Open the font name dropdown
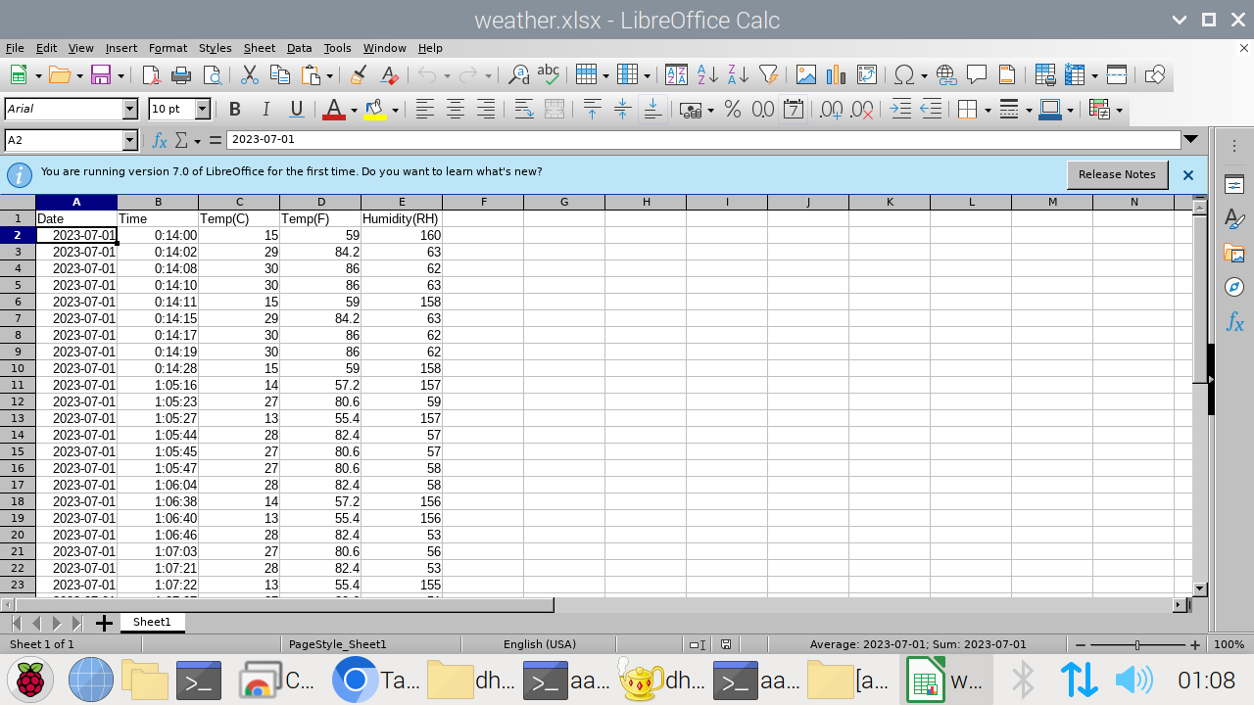Viewport: 1254px width, 705px height. click(130, 110)
